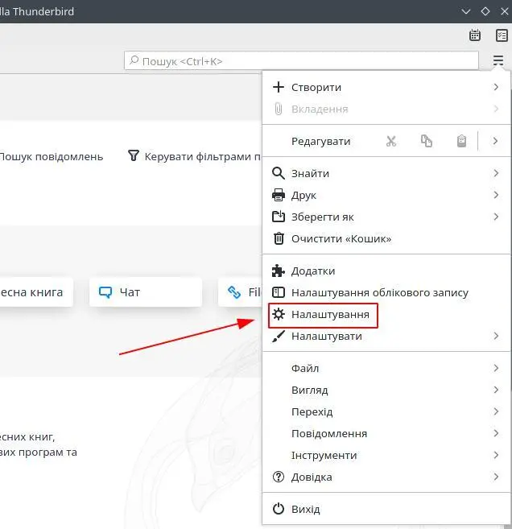Expand the Друк submenu chevron
Image resolution: width=512 pixels, height=529 pixels.
(496, 195)
